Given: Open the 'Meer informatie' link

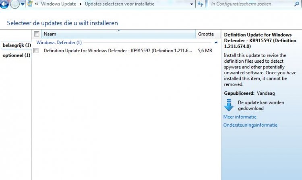Looking at the screenshot, I should click(x=240, y=117).
